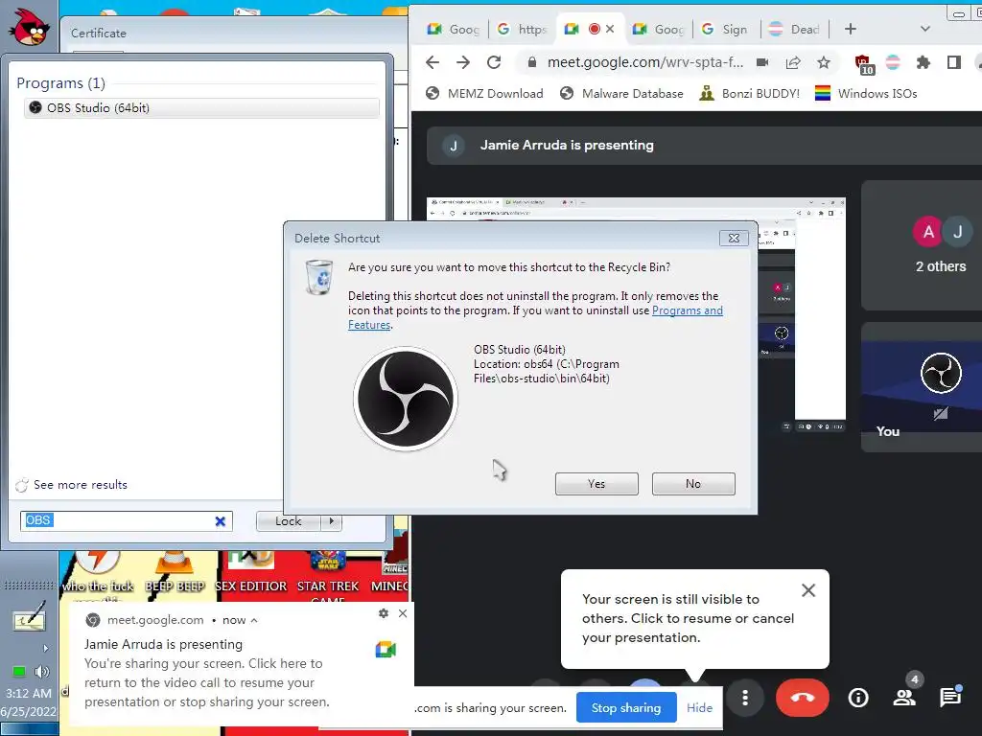Open the SEX EDITIOR desktop icon
Screen dimensions: 982x736
[250, 573]
